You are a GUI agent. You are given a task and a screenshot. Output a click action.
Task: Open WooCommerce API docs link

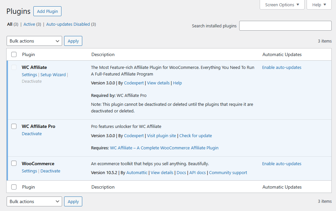(198, 173)
